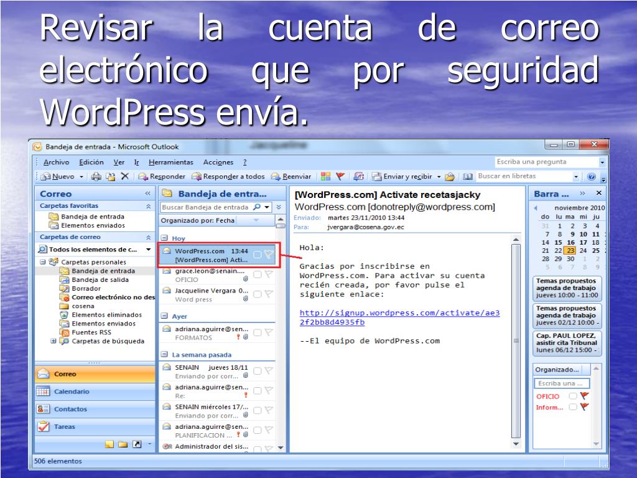This screenshot has width=637, height=478.
Task: Click the attachment clip on Jacqueline Vergara message
Action: point(245,299)
